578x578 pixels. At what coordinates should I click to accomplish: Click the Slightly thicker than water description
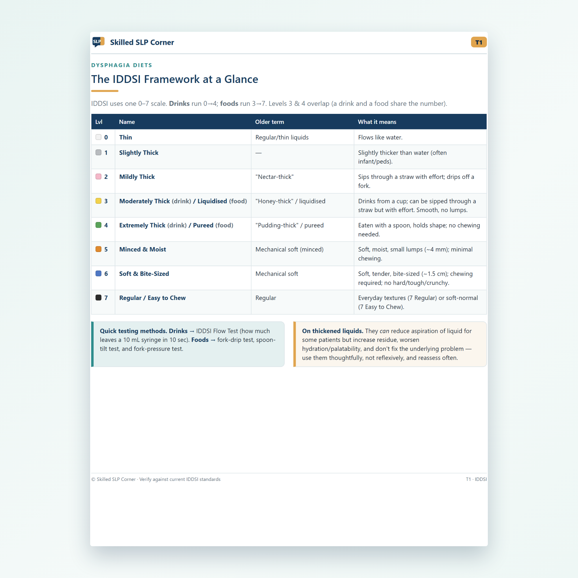coord(402,157)
